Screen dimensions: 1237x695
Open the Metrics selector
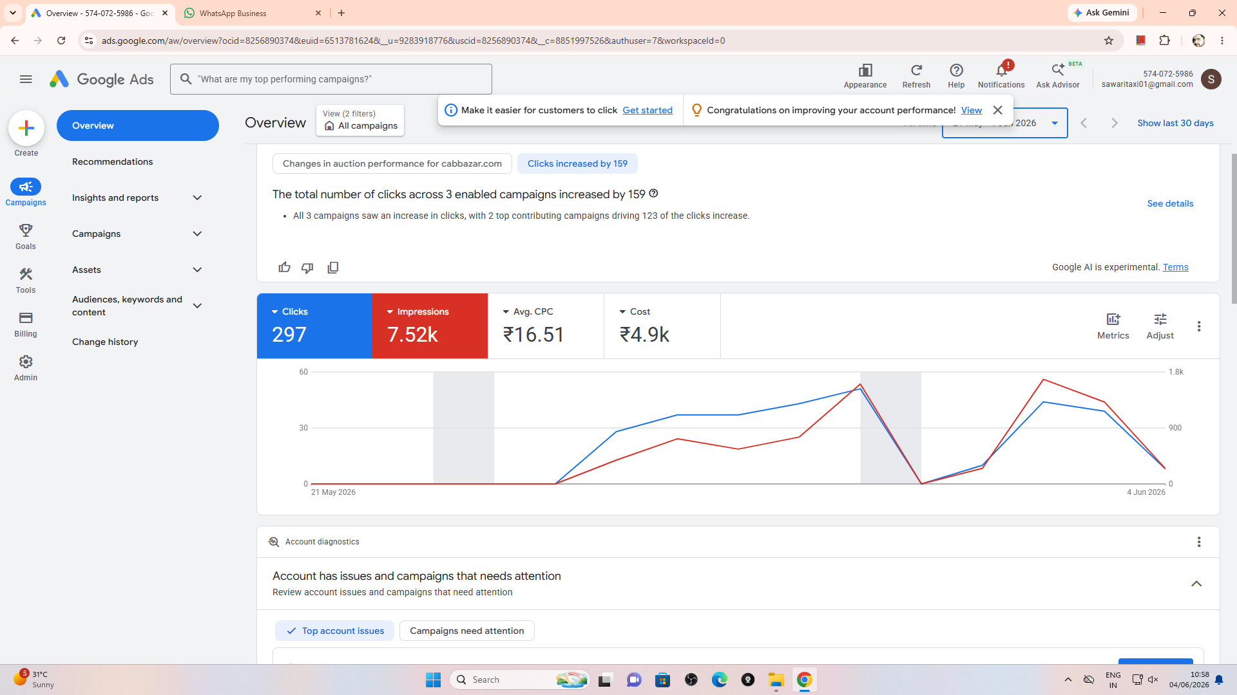[x=1113, y=326]
